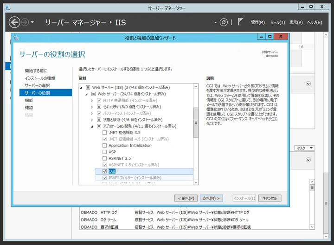Click the < 前へ(P) button

(186, 198)
